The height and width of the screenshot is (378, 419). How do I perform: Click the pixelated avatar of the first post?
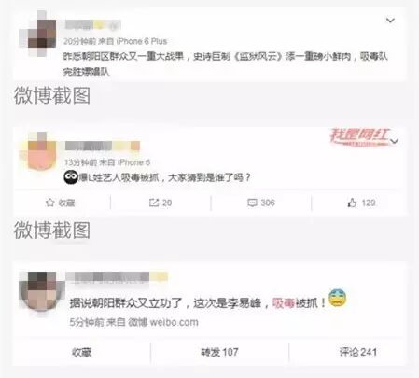(x=37, y=34)
